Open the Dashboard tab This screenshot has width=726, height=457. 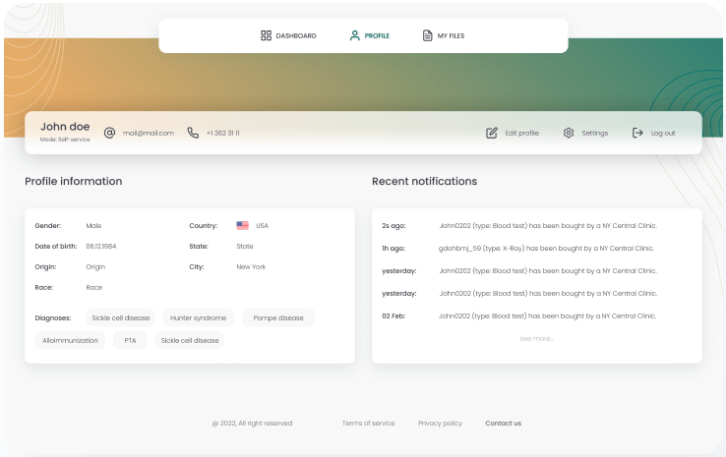[x=295, y=35]
